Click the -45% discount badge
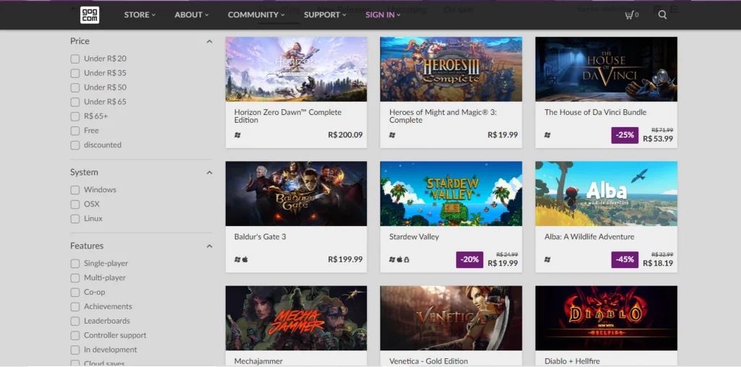Image resolution: width=741 pixels, height=367 pixels. point(624,259)
